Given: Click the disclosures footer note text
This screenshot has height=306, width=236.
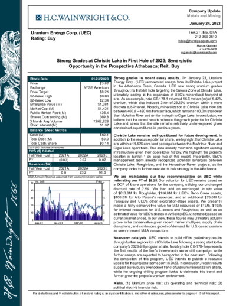Looking at the screenshot, I should (x=126, y=294).
